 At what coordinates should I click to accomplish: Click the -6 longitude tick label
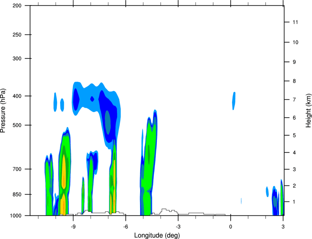(126, 226)
